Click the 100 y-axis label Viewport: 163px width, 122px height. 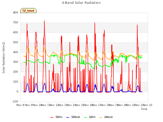tap(16, 82)
